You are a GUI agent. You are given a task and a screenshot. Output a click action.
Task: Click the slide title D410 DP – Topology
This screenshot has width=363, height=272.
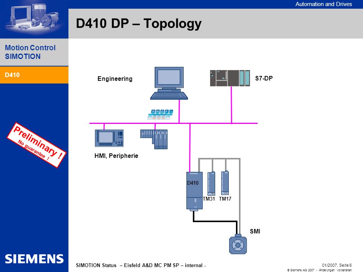pyautogui.click(x=139, y=24)
